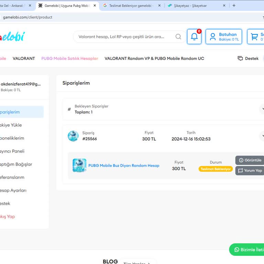Click the Görüntüle button
Screen dimensions: 264x264
(250, 160)
